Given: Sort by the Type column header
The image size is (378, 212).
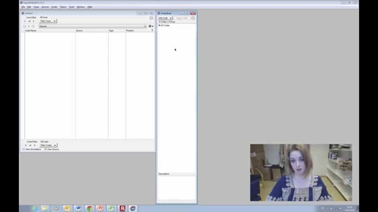Looking at the screenshot, I should point(111,30).
